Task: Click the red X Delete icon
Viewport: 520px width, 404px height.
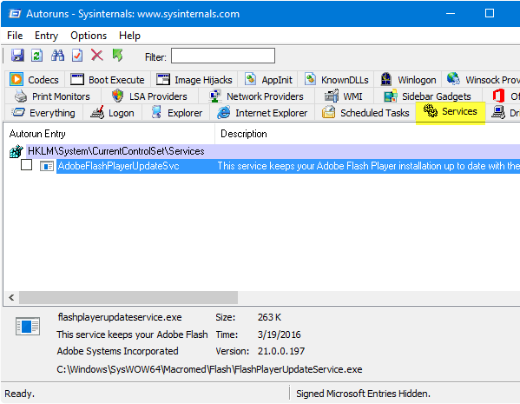Action: 97,55
